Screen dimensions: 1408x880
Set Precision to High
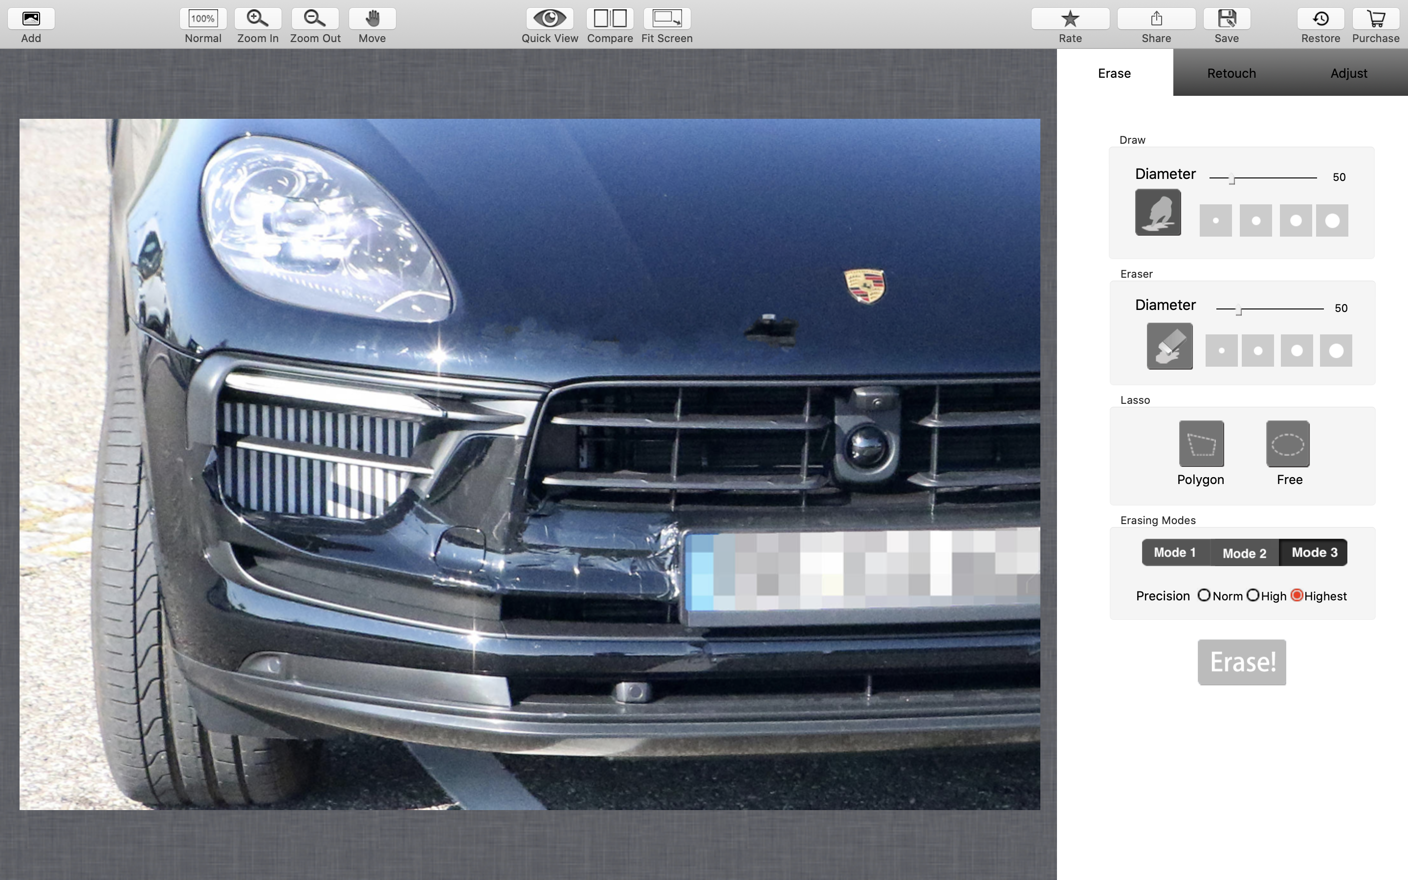[1253, 595]
